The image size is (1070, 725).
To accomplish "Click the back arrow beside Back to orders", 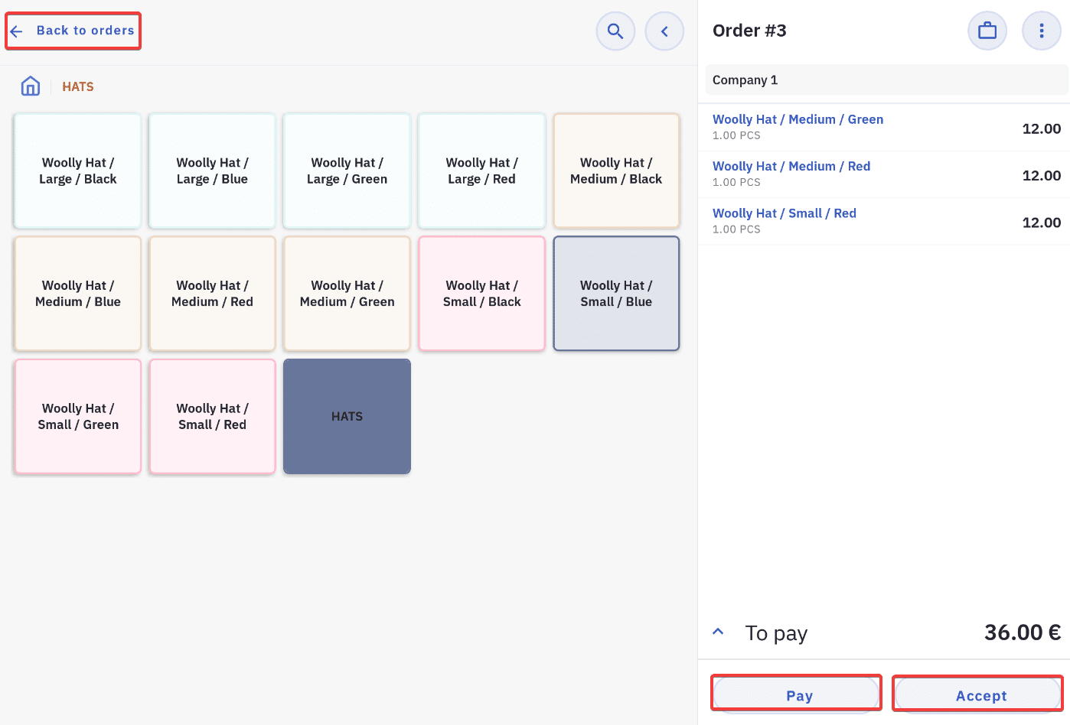I will 17,31.
